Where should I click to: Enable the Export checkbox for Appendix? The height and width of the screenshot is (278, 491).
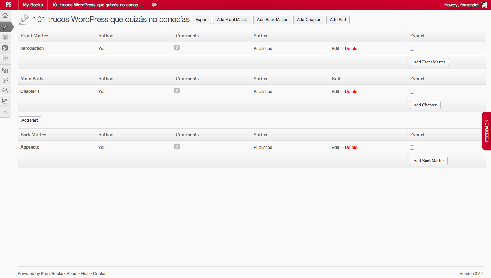412,148
